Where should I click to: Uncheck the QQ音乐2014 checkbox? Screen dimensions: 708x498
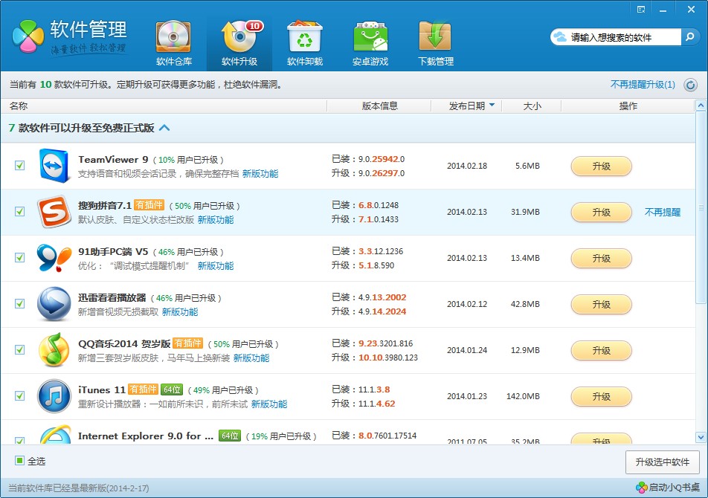[x=19, y=349]
